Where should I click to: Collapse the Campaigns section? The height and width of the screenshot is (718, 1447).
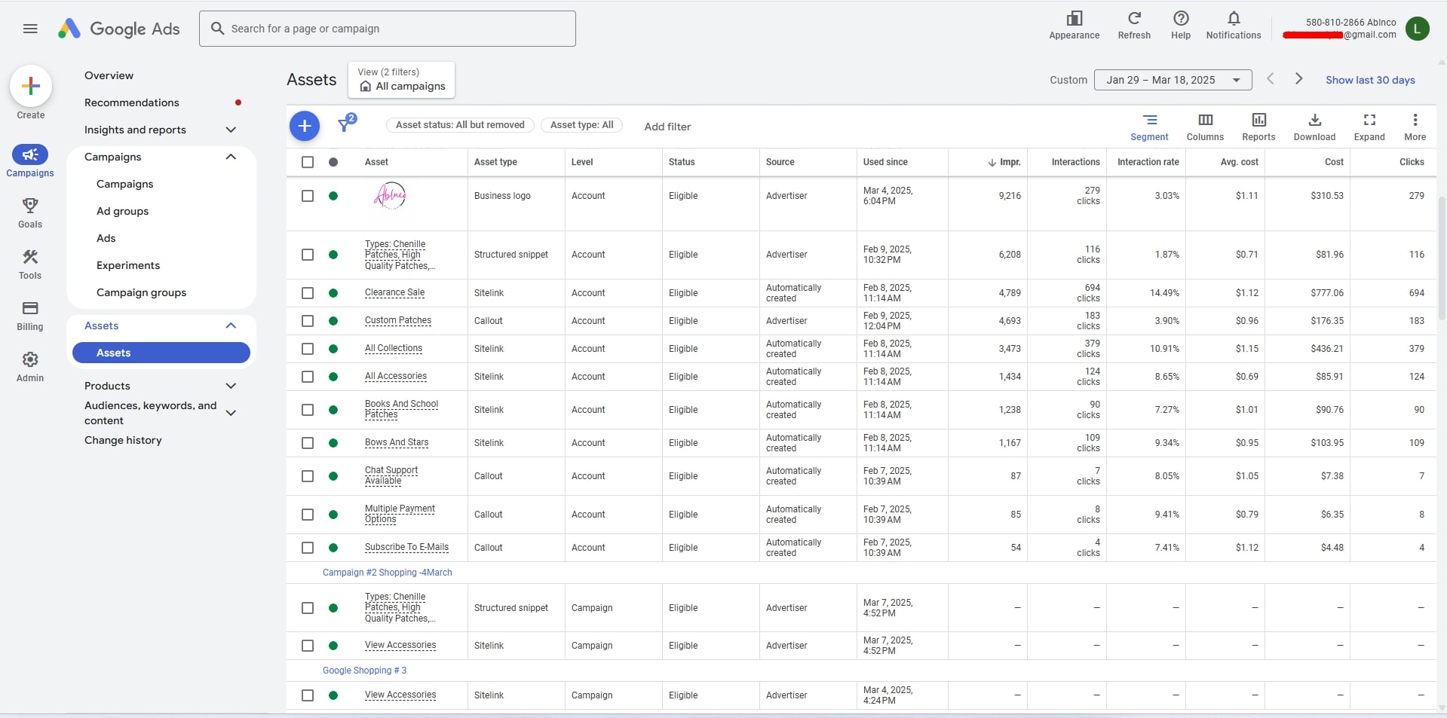pyautogui.click(x=231, y=157)
